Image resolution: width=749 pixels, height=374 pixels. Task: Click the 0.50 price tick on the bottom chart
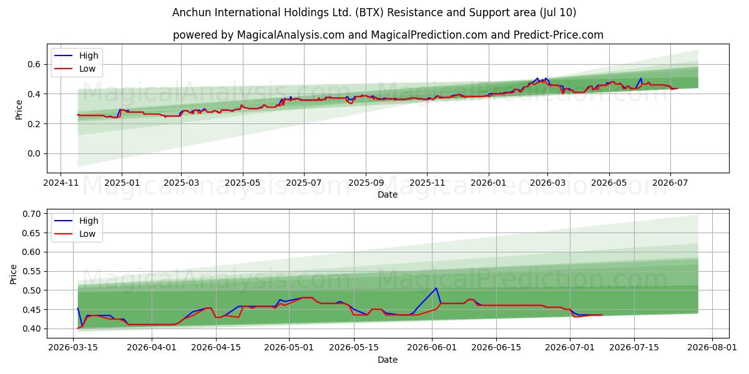(32, 290)
